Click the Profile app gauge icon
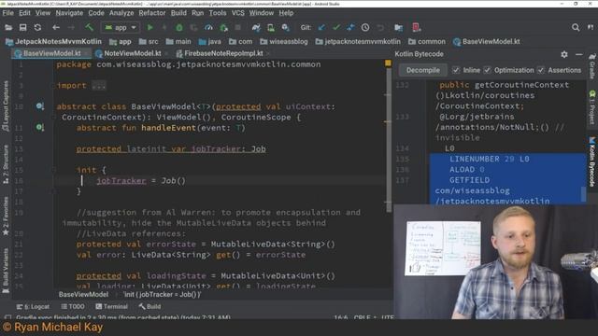 pos(208,27)
